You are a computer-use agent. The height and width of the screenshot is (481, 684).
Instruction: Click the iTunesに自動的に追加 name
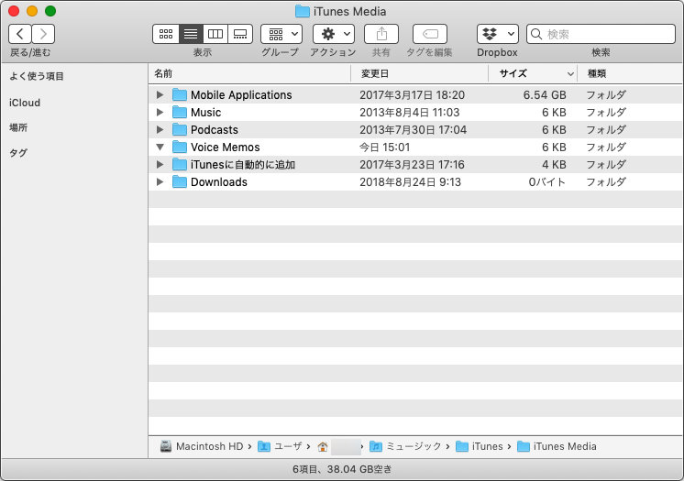243,164
